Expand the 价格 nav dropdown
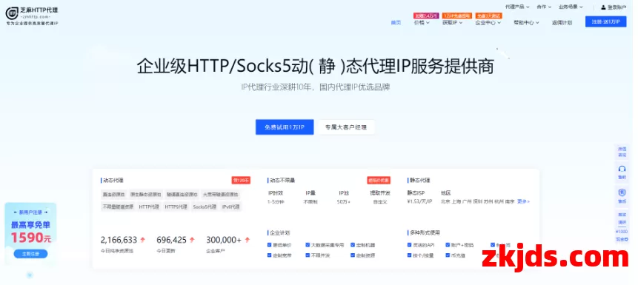The image size is (638, 285). [x=422, y=23]
